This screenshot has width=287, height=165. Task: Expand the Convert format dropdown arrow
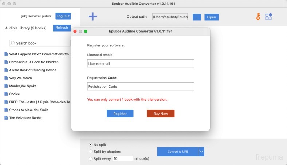click(201, 152)
